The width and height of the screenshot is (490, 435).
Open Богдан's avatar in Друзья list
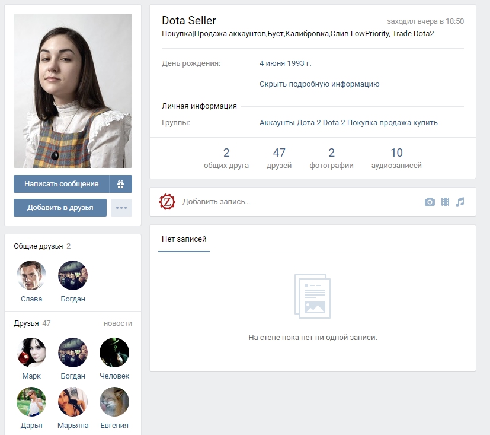click(73, 353)
